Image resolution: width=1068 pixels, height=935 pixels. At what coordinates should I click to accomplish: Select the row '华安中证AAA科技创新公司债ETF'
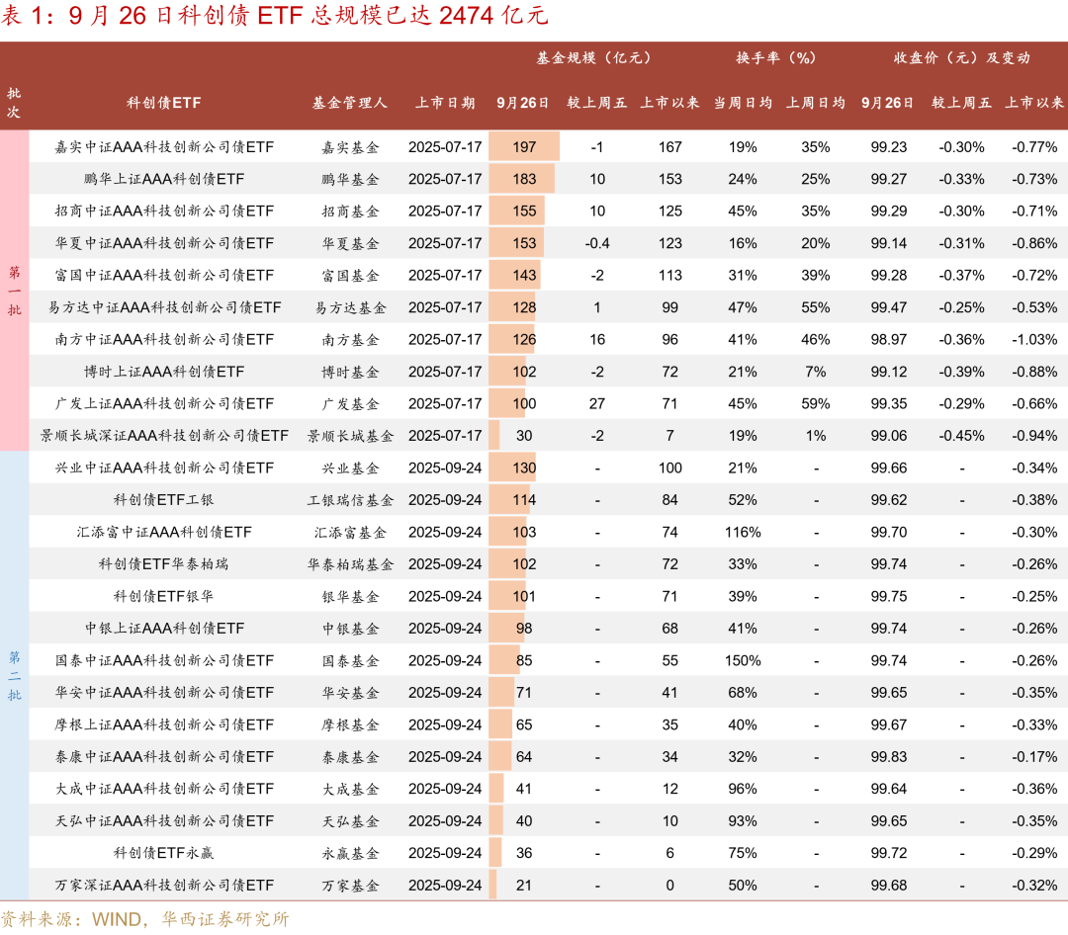point(548,693)
